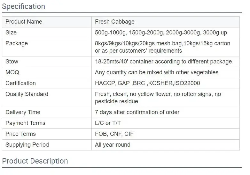Select the Stow container info cell
Screen dimensions: 250x175
[166, 62]
